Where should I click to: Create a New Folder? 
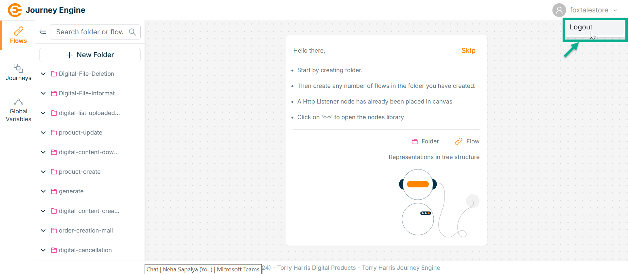90,55
